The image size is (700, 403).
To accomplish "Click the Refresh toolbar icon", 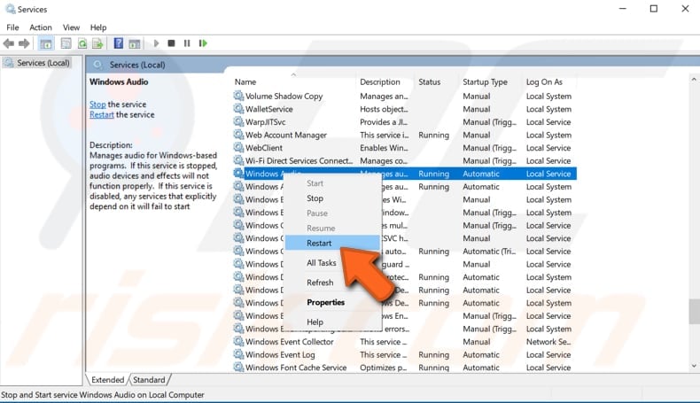I will click(x=82, y=43).
